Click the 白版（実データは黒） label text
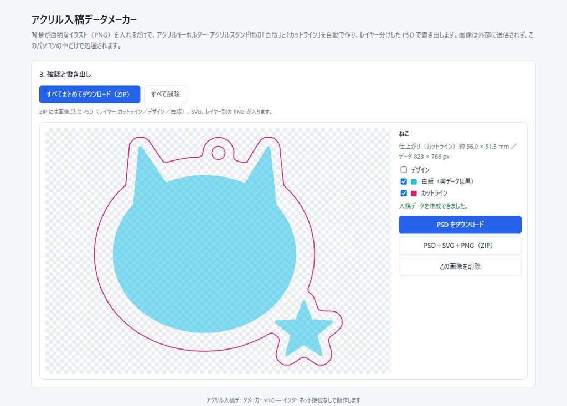The width and height of the screenshot is (567, 406). click(x=447, y=181)
